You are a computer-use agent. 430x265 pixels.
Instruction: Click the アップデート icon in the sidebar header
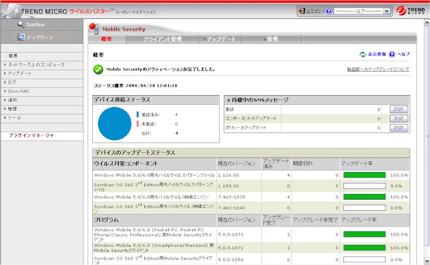(21, 37)
